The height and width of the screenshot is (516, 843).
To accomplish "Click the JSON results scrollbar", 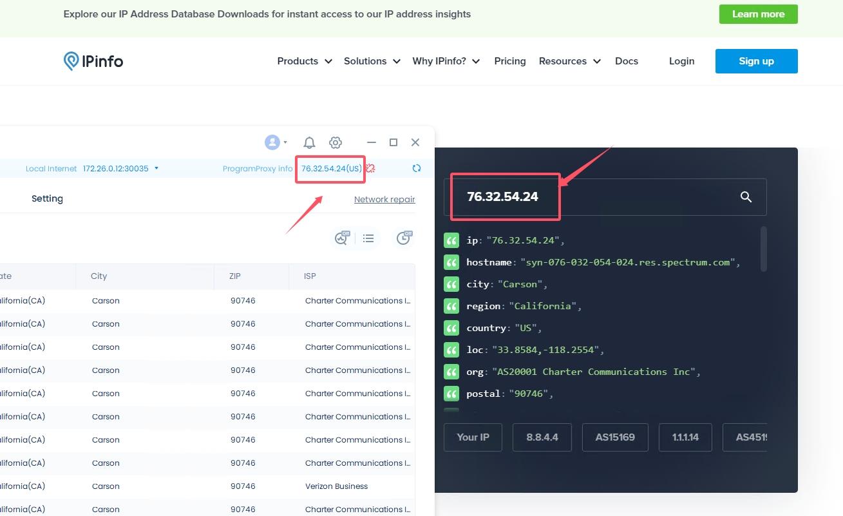I will [764, 249].
